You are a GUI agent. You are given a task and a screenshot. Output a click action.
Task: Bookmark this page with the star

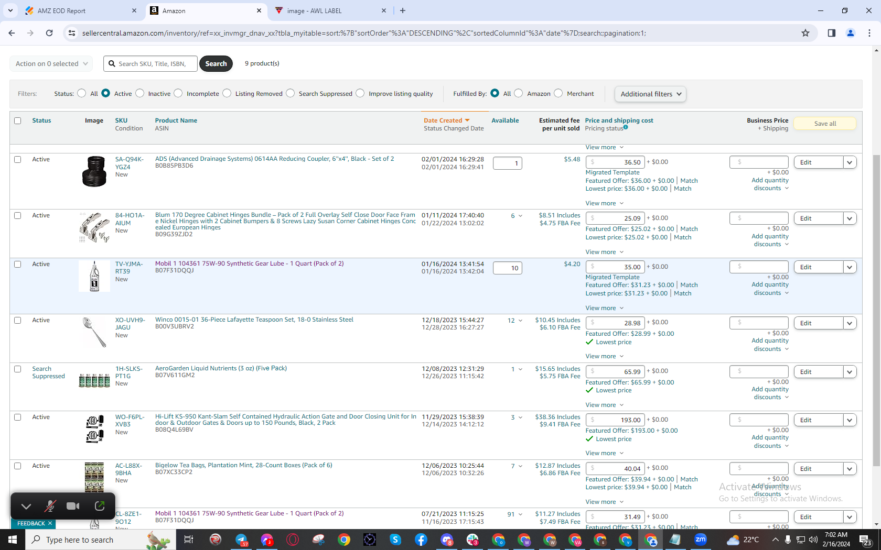click(x=805, y=33)
